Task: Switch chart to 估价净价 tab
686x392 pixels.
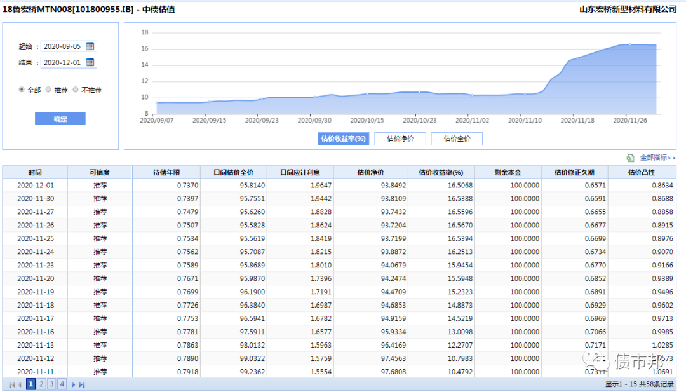Action: pos(400,139)
